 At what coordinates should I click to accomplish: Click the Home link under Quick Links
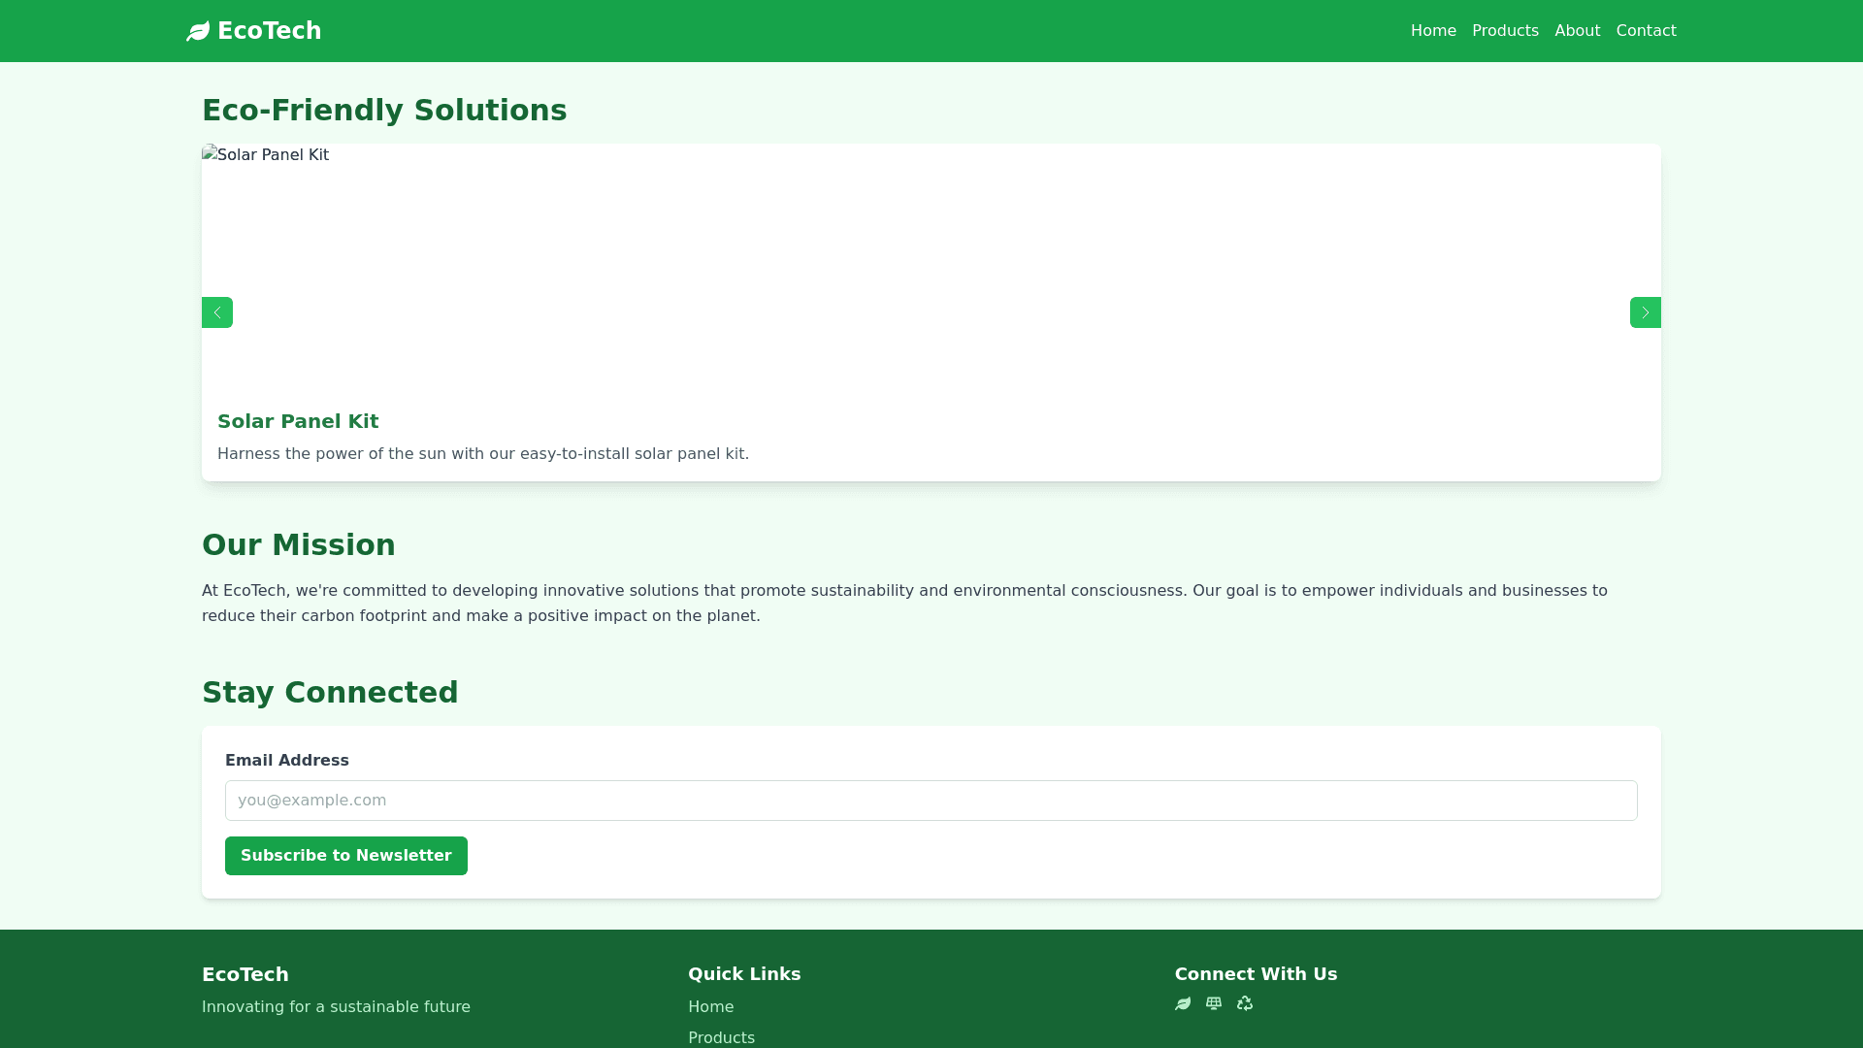[710, 1007]
